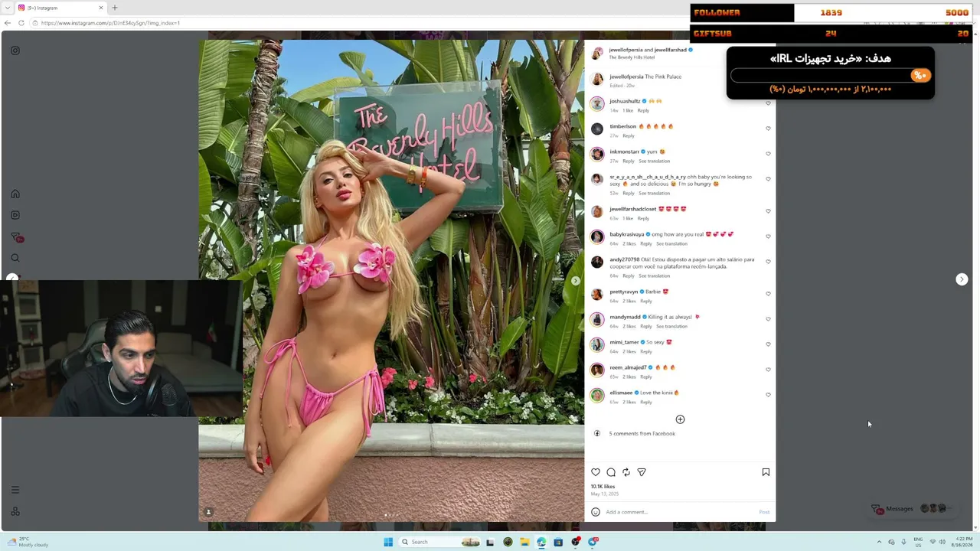This screenshot has width=980, height=551.
Task: Like prettyravyn's comment
Action: [768, 294]
